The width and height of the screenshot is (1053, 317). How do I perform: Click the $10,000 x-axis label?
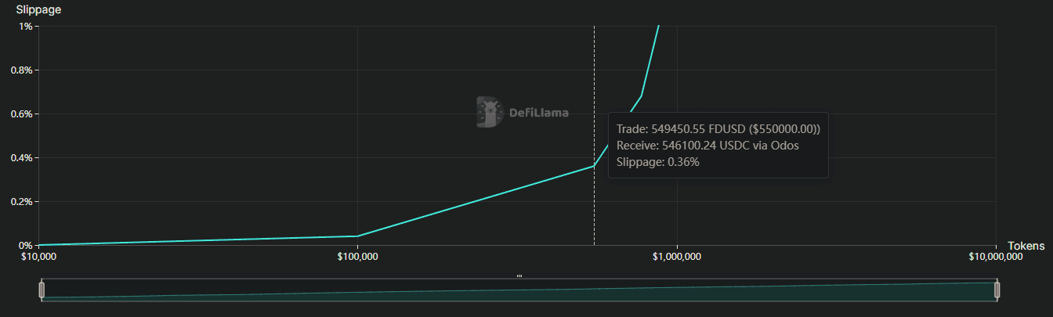pos(38,257)
